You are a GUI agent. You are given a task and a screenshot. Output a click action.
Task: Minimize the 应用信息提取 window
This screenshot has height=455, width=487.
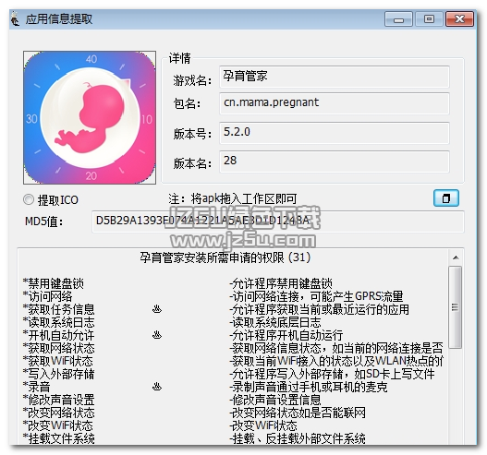398,19
